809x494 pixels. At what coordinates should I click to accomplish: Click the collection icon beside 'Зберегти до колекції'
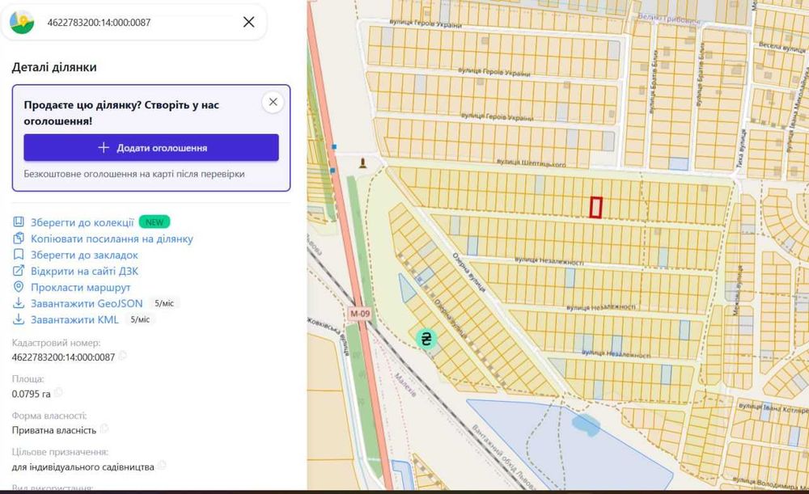[x=19, y=222]
